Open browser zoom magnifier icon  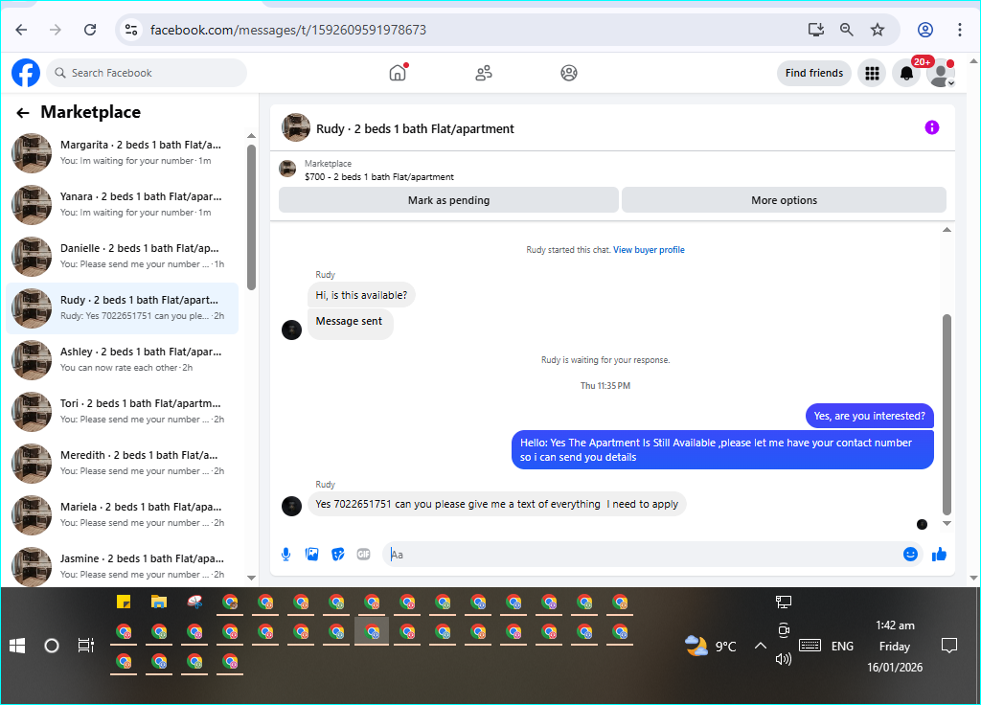pos(847,30)
